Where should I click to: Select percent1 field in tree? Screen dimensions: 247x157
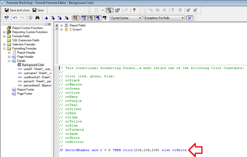pos(37,81)
